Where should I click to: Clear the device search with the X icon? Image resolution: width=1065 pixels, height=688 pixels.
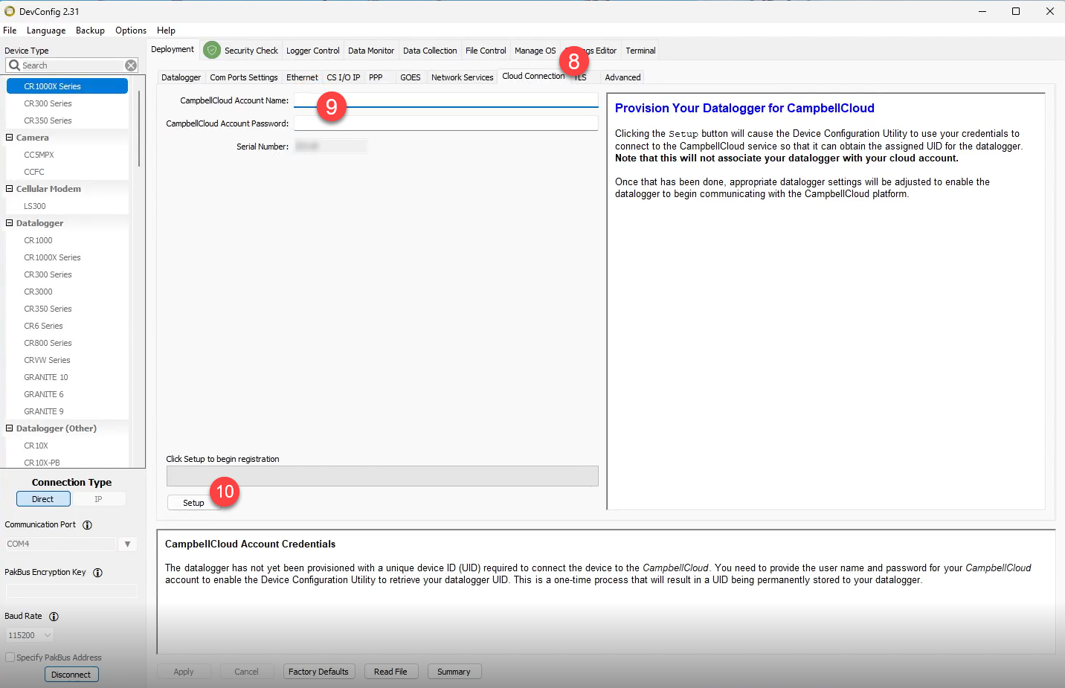coord(131,65)
